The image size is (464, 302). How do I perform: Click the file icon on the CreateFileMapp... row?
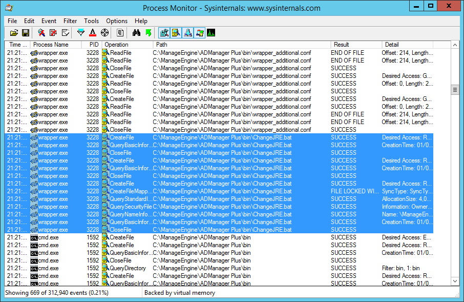106,191
